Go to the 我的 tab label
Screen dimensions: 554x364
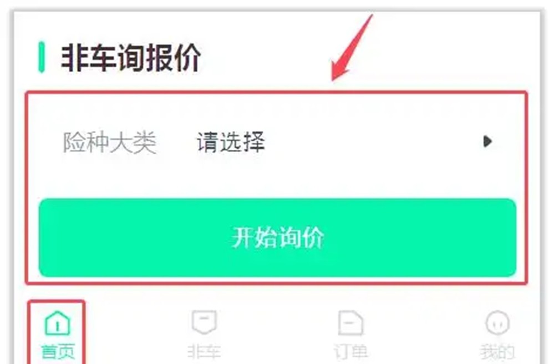497,352
